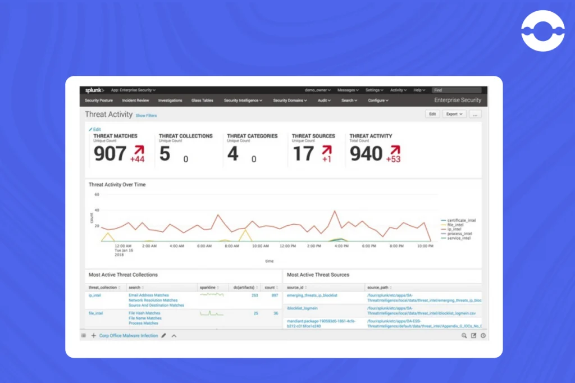Image resolution: width=575 pixels, height=383 pixels.
Task: Go to the Glass Tables tab
Action: point(202,101)
